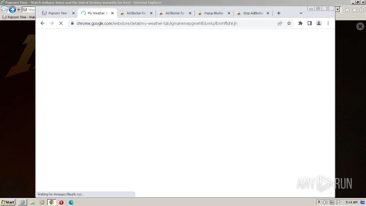Launch Opera from taskbar

(61, 202)
